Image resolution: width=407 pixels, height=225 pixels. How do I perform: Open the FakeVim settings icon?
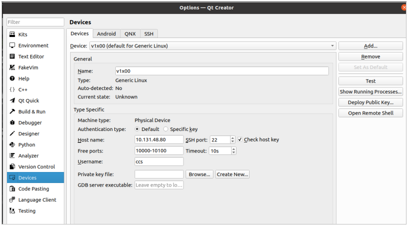(x=13, y=67)
